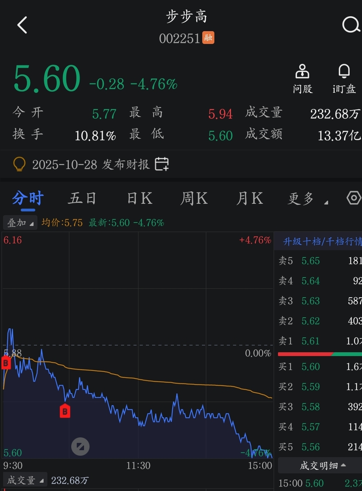Tap the lightbulb tip icon

pos(19,164)
